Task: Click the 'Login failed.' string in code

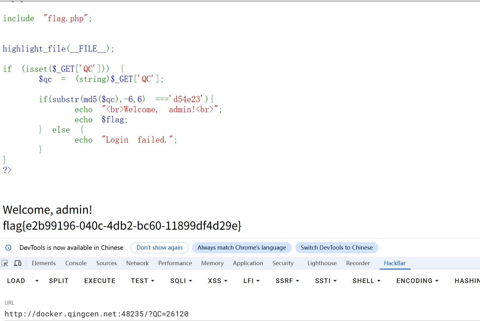Action: tap(137, 140)
